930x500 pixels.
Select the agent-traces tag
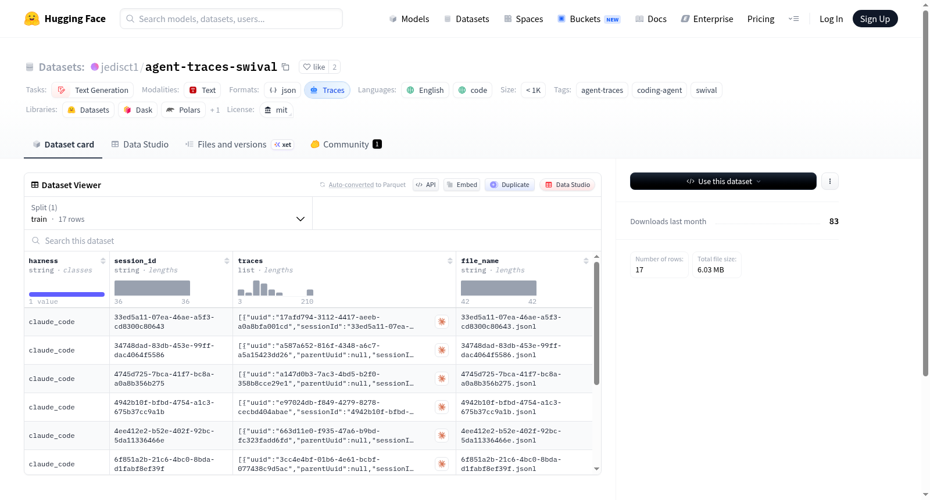pyautogui.click(x=602, y=90)
